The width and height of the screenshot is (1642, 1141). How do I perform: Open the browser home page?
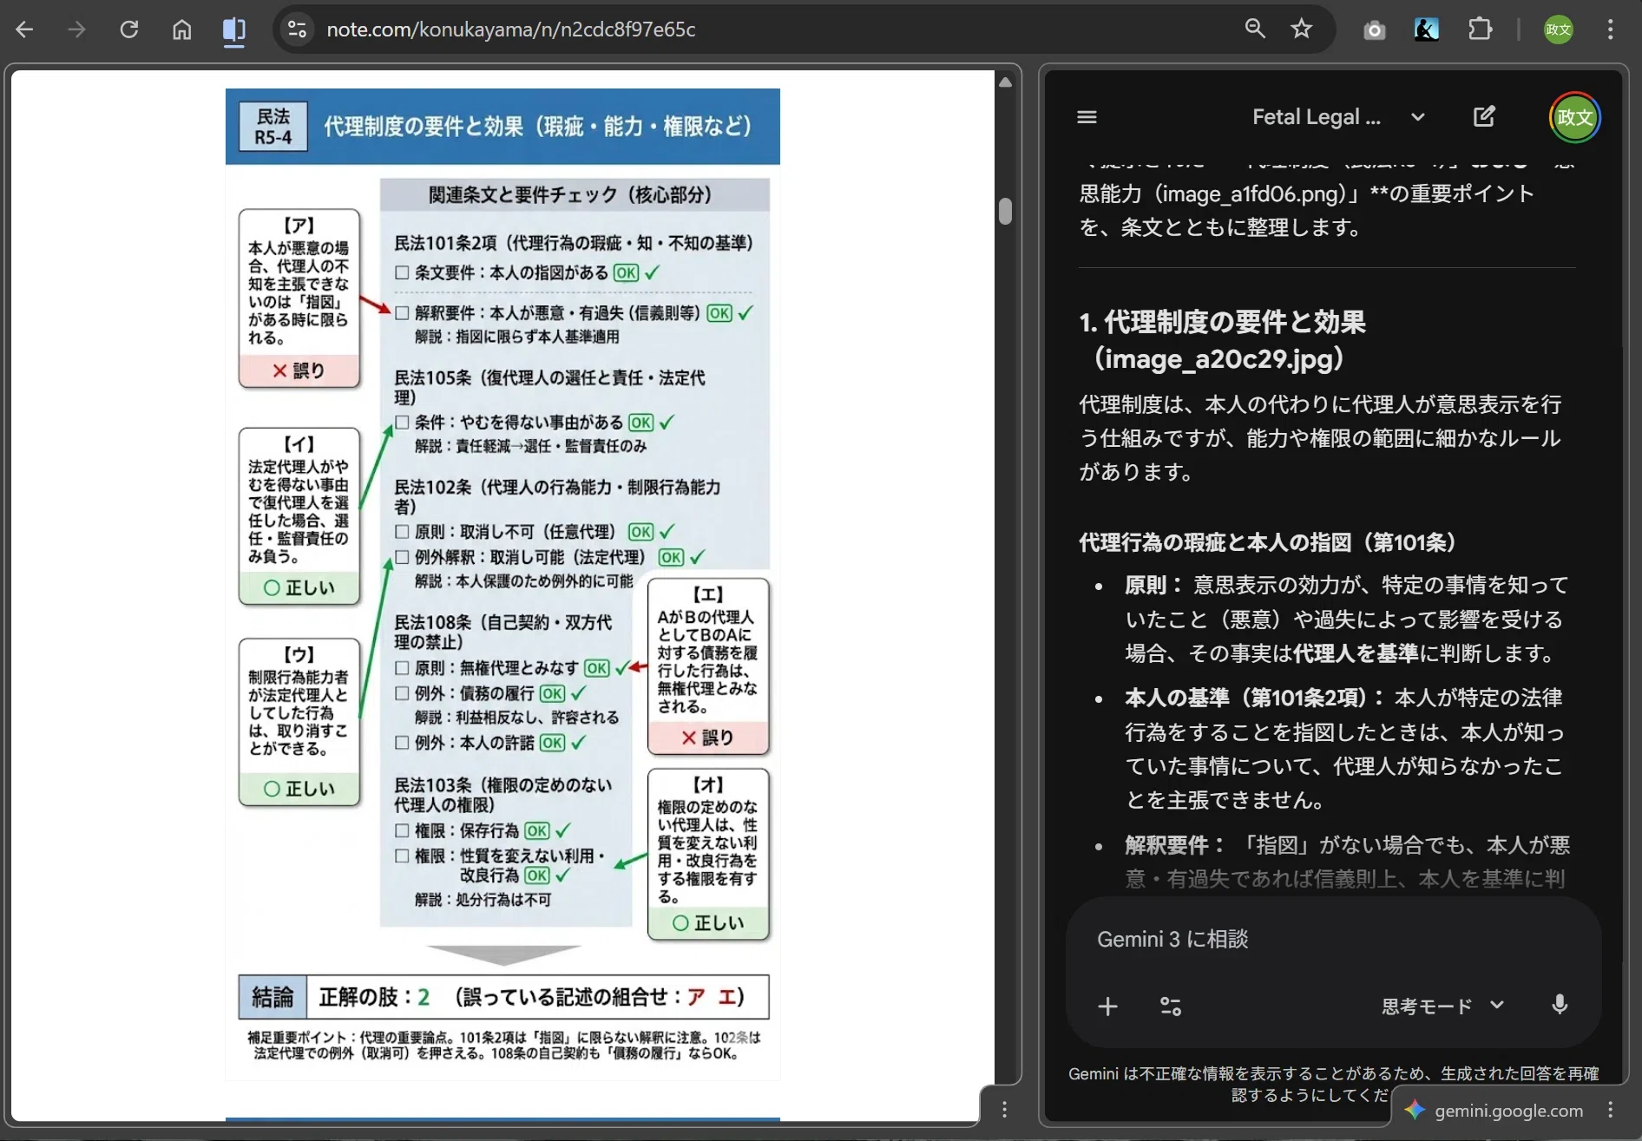181,30
